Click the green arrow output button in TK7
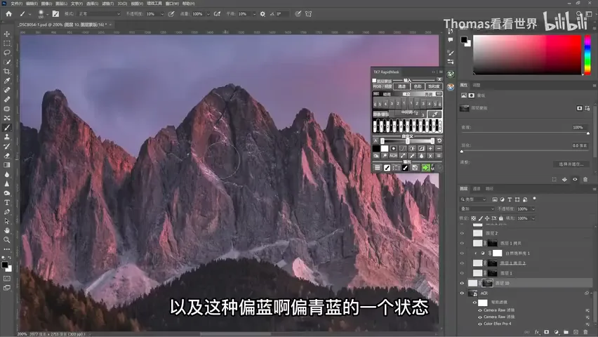Image resolution: width=598 pixels, height=337 pixels. pos(425,168)
